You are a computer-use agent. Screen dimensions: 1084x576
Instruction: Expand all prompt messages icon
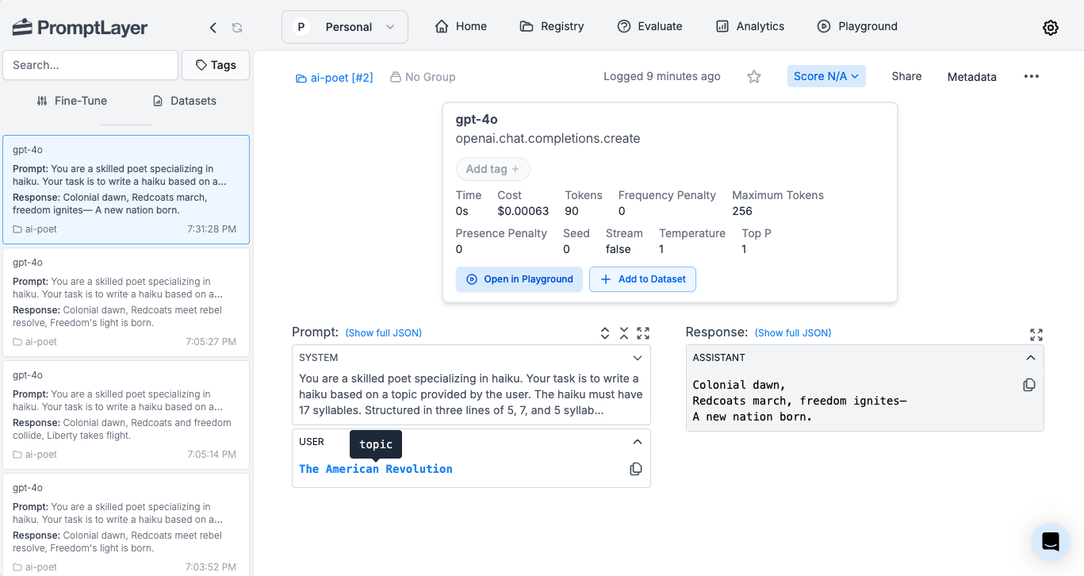[605, 333]
